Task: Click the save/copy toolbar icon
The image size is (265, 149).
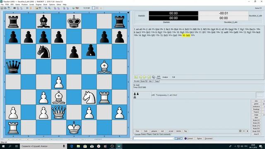Action: 8,8
